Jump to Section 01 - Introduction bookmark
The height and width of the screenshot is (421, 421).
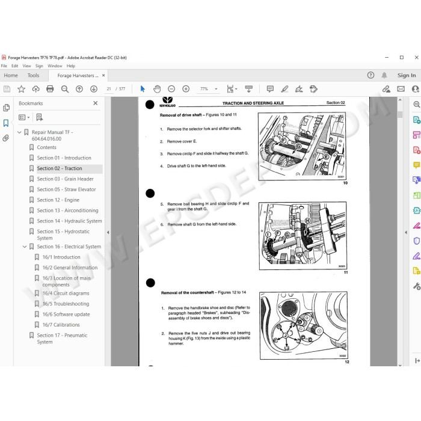point(64,158)
